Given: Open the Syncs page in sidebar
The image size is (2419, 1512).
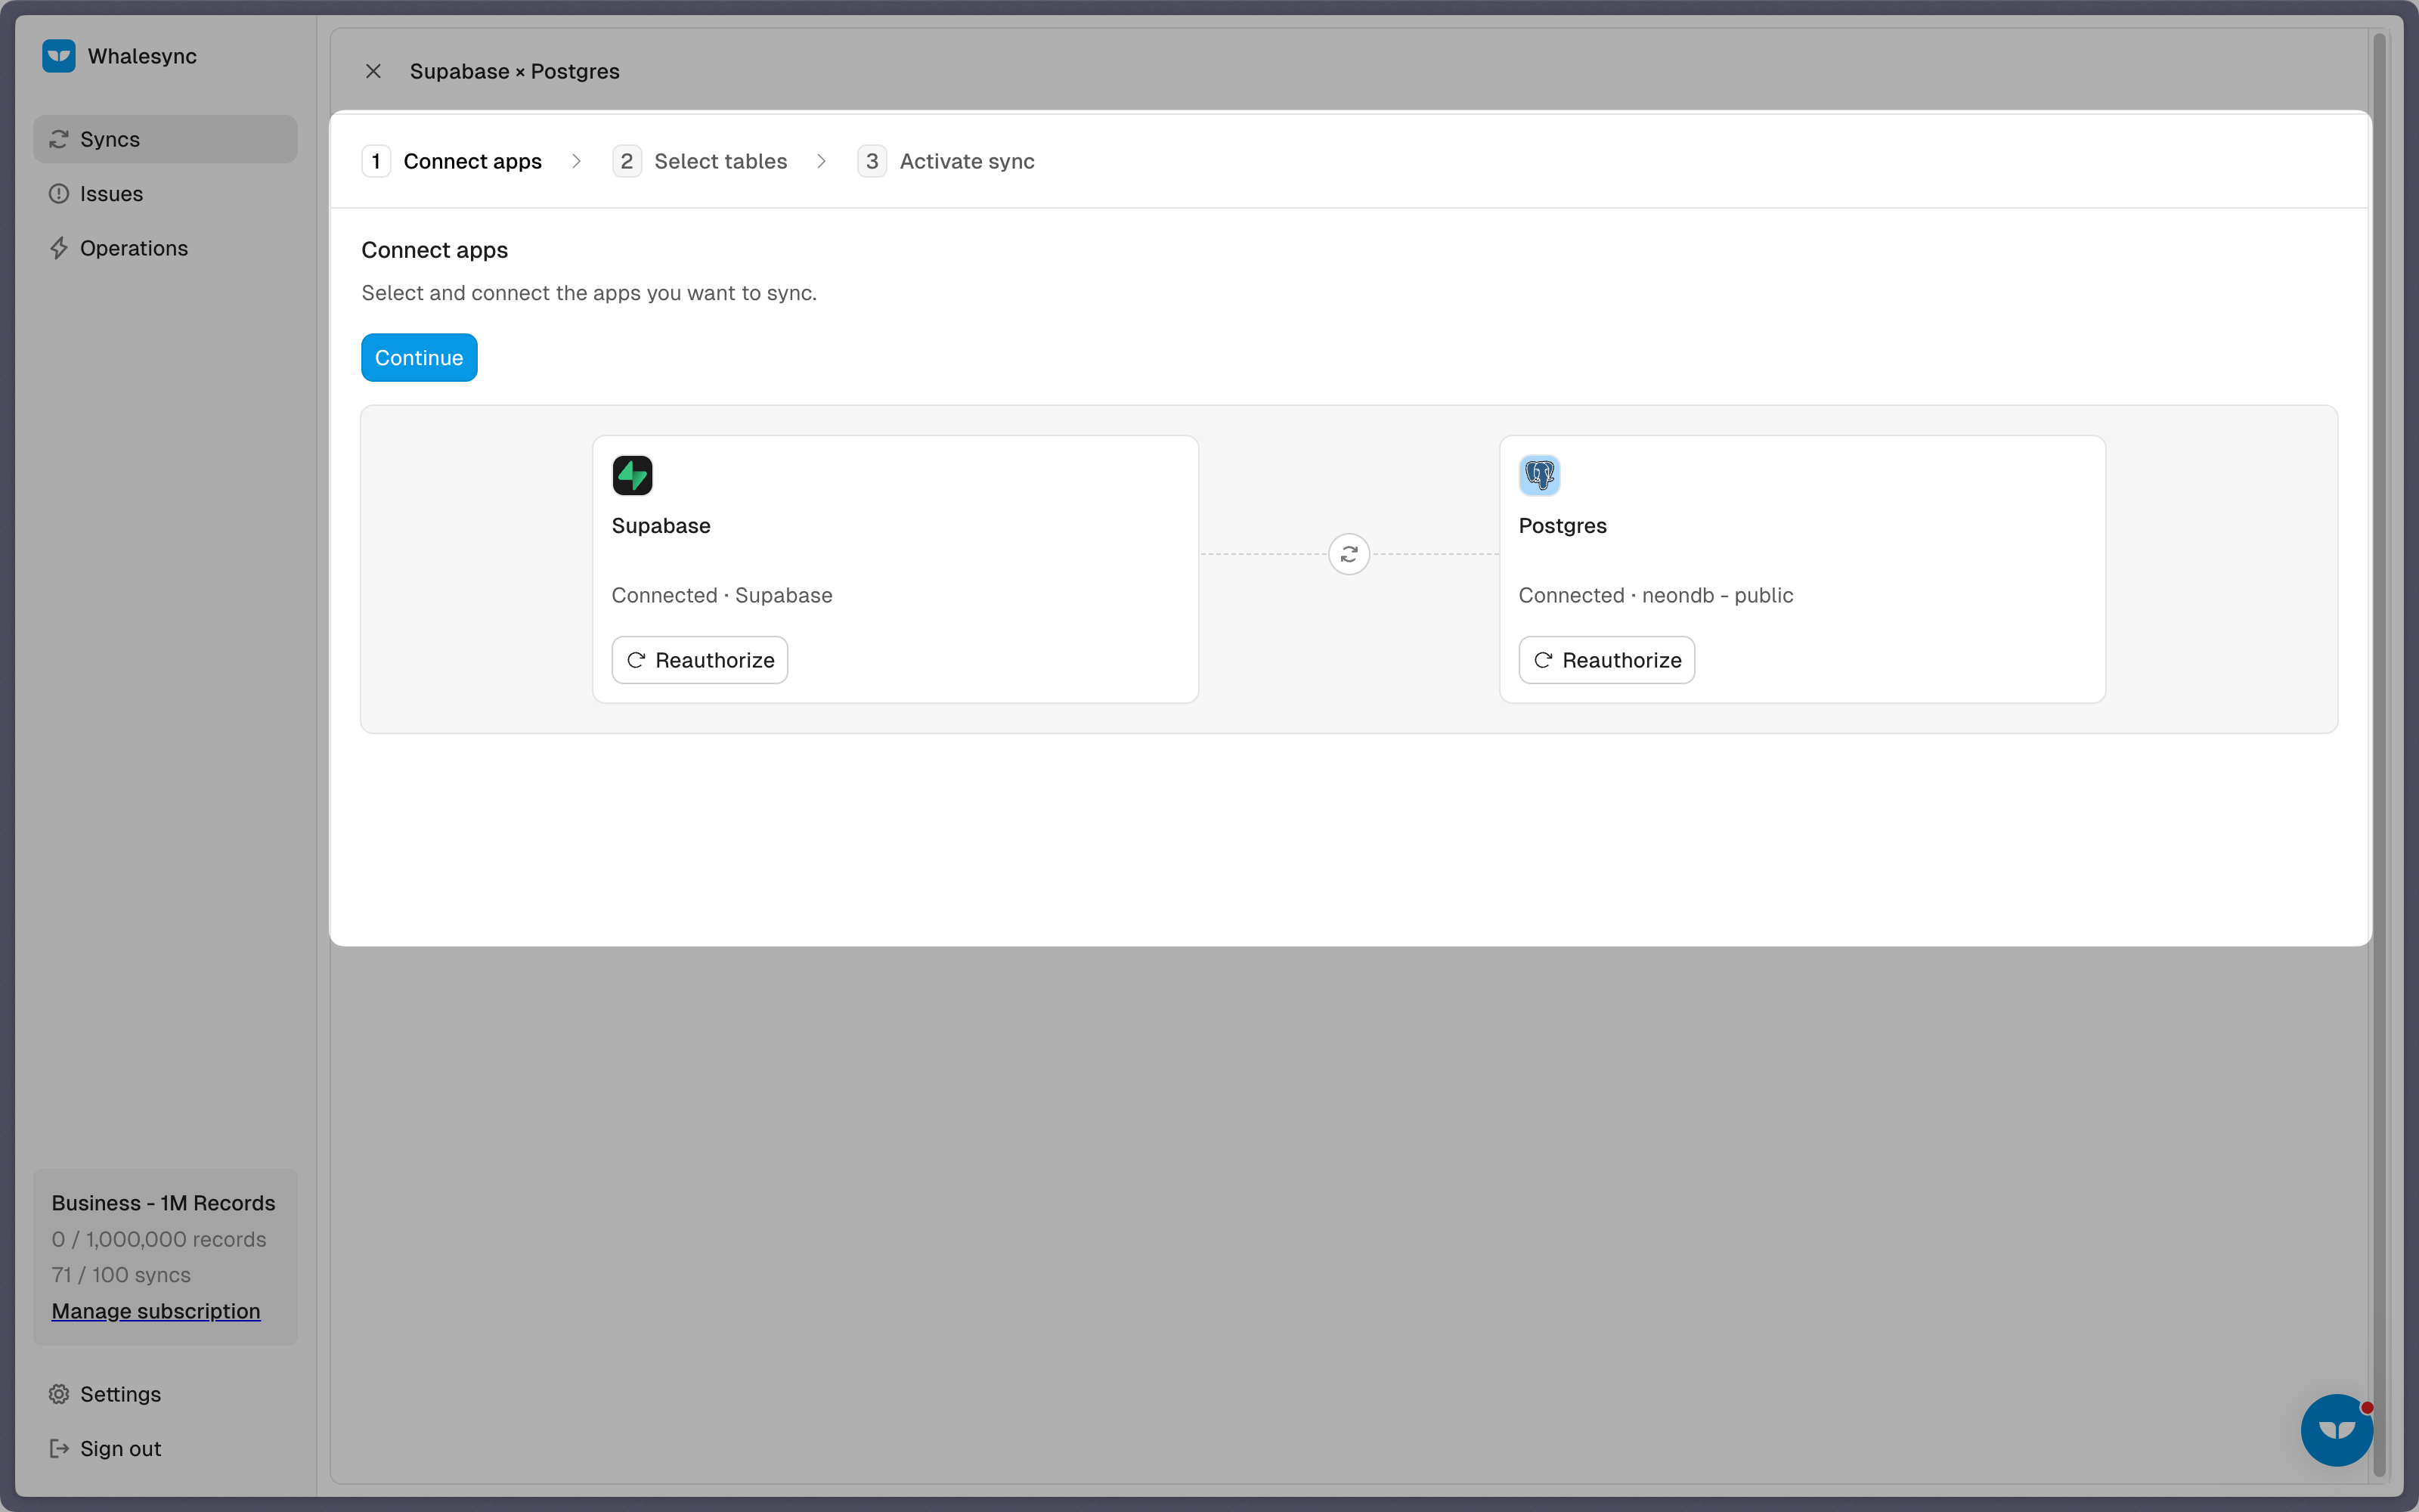Looking at the screenshot, I should coord(165,139).
